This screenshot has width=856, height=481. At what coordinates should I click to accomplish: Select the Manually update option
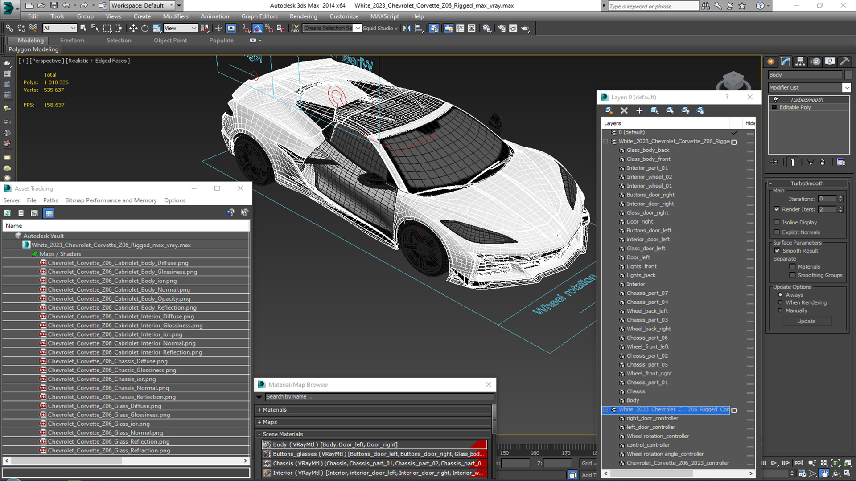780,310
